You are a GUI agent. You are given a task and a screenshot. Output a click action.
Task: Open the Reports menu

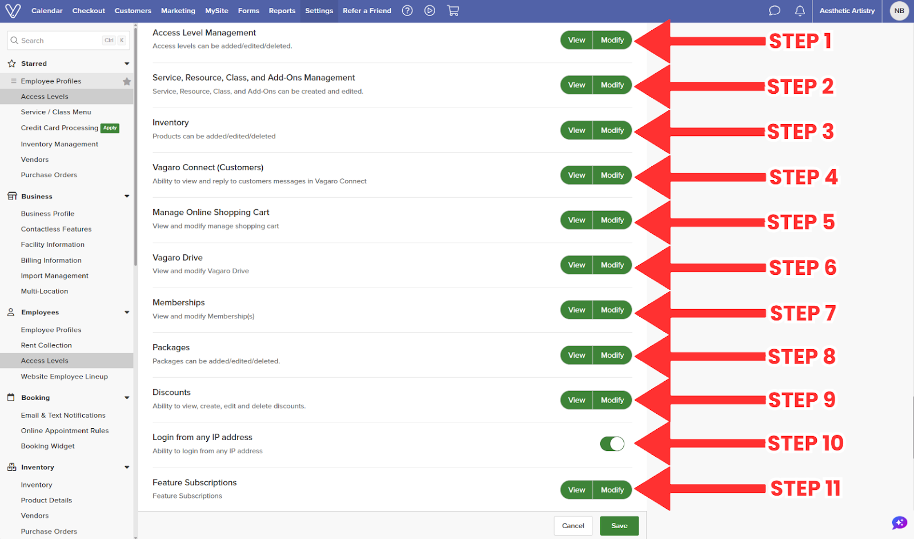(x=282, y=11)
